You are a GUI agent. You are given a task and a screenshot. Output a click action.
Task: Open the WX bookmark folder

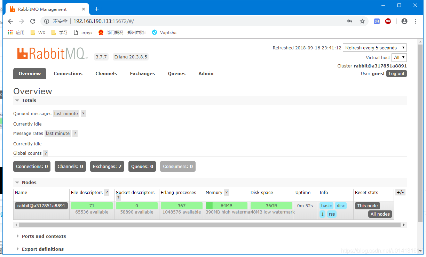(x=38, y=32)
